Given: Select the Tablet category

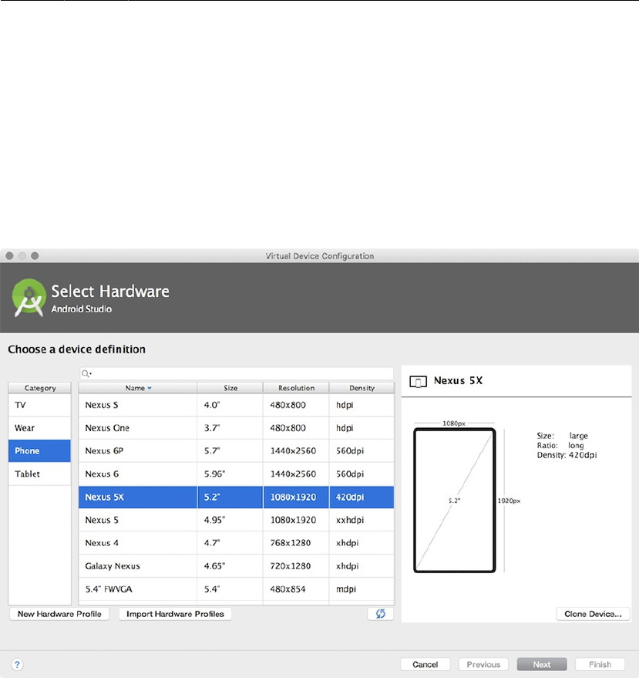Looking at the screenshot, I should coord(39,474).
